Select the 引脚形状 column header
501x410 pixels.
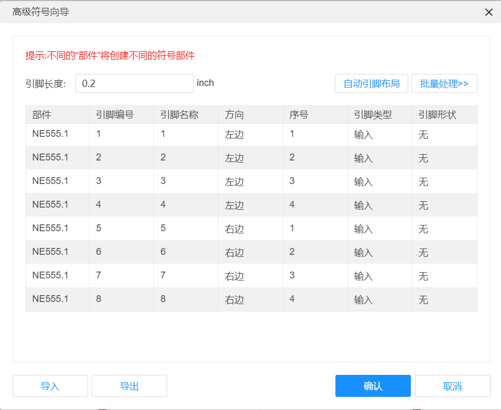click(x=445, y=114)
